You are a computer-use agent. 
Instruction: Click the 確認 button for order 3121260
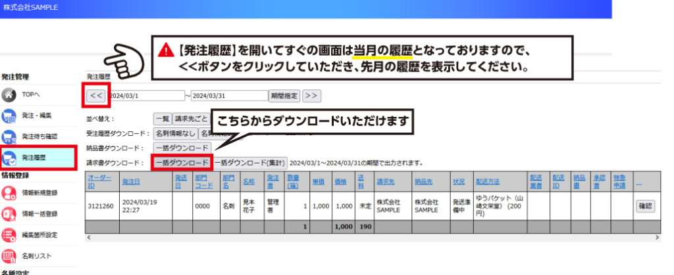tap(646, 206)
